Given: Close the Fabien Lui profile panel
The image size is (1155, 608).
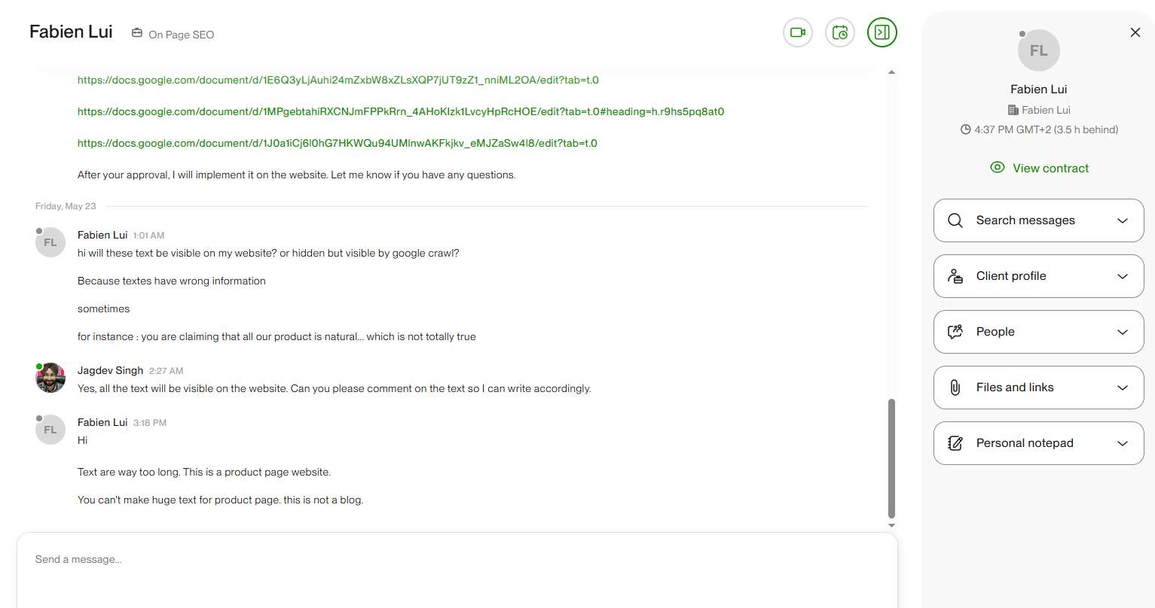Looking at the screenshot, I should point(1135,32).
